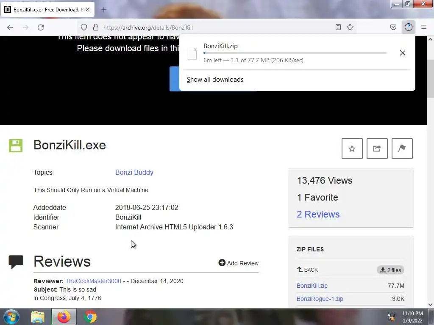Select the Addeddate value 2018-06-25 23:17:02

click(x=147, y=207)
